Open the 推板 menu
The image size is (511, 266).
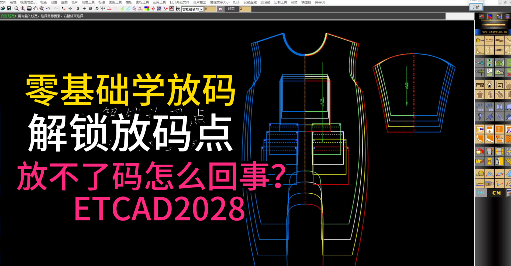click(x=129, y=2)
